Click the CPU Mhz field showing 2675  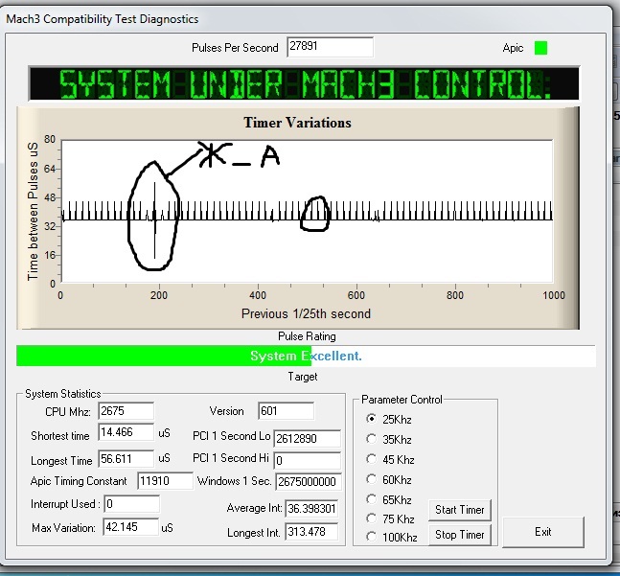[x=126, y=411]
